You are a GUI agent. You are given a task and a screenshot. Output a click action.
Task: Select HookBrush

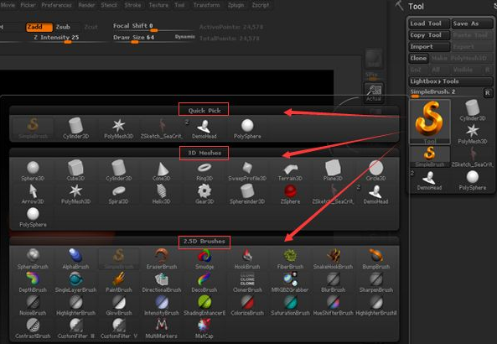point(247,259)
